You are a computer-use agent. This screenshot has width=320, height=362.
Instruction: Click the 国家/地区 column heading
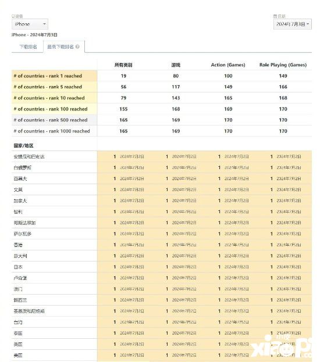point(23,145)
